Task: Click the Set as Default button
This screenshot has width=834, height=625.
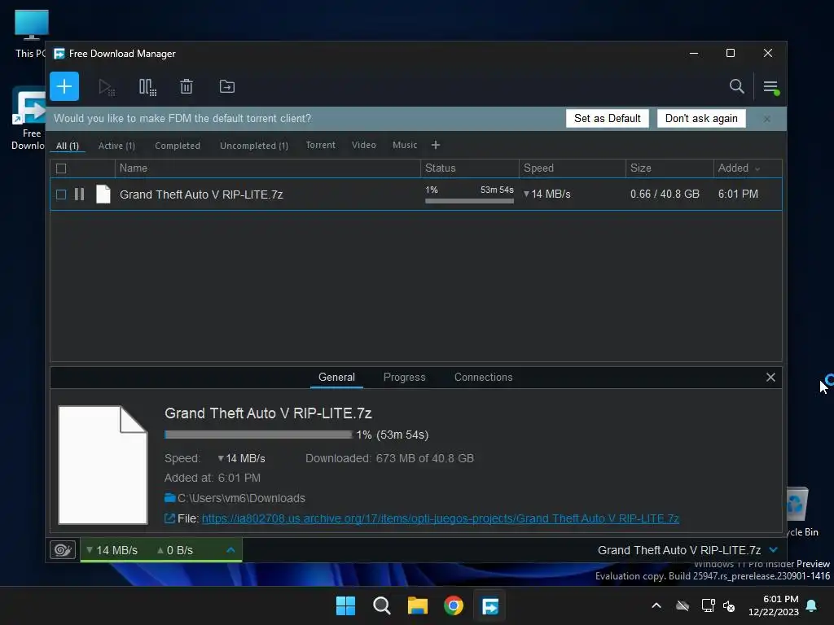Action: 608,119
